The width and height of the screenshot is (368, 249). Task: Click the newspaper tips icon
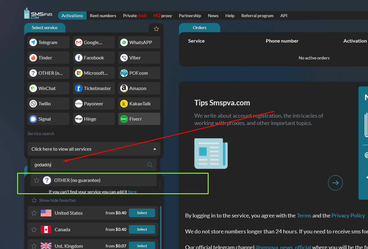point(211,153)
